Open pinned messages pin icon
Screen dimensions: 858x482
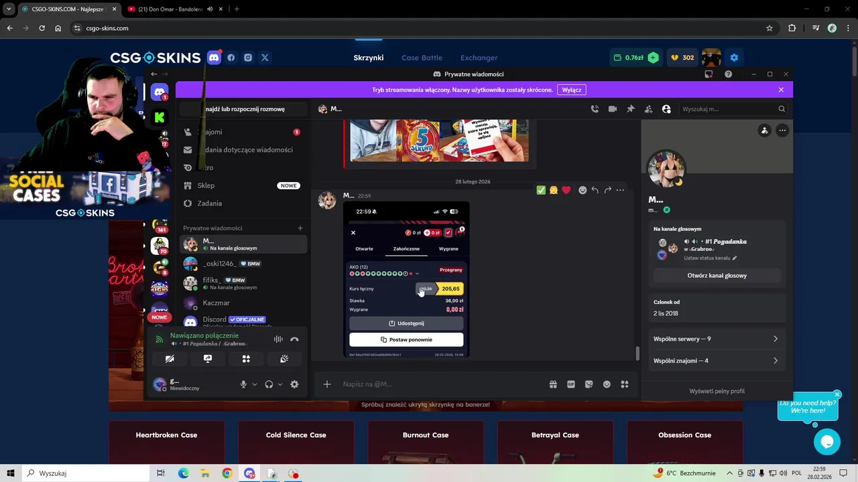631,109
